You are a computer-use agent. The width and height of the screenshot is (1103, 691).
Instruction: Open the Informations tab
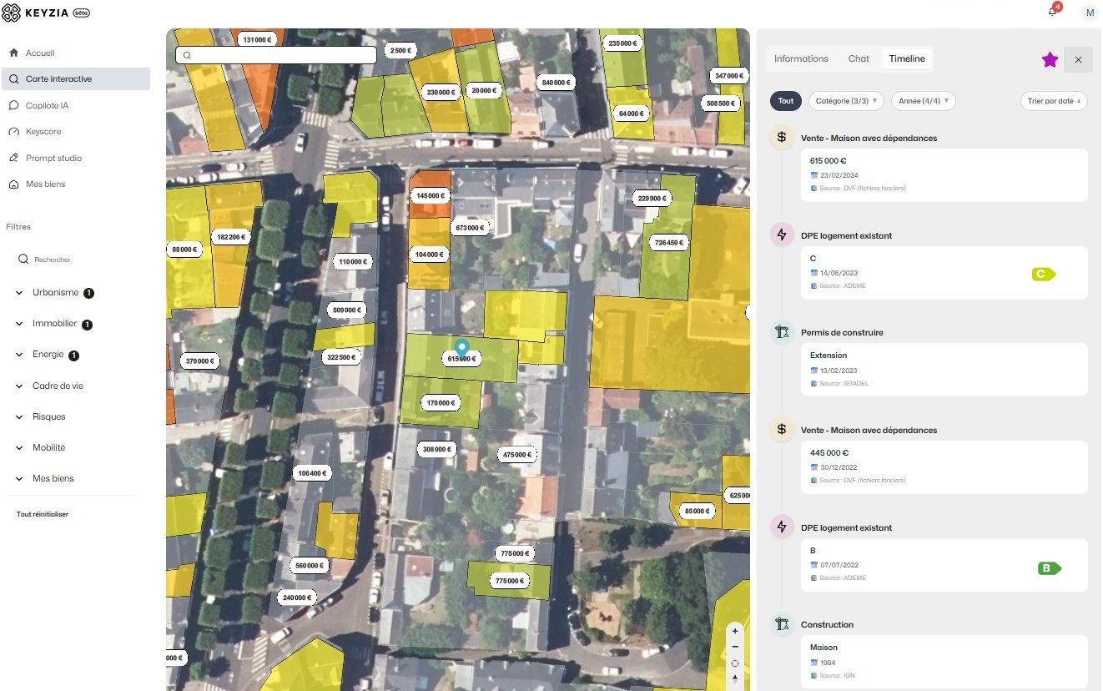pos(801,58)
